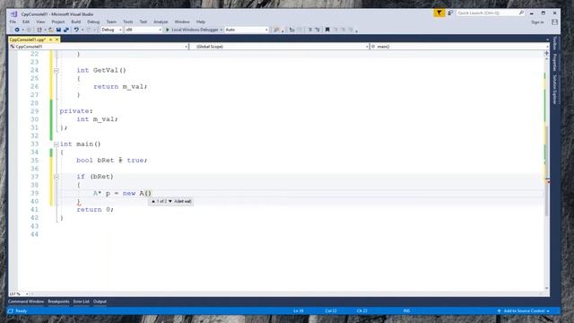
Task: Click the split editor handle above scrollbar
Action: pos(546,54)
